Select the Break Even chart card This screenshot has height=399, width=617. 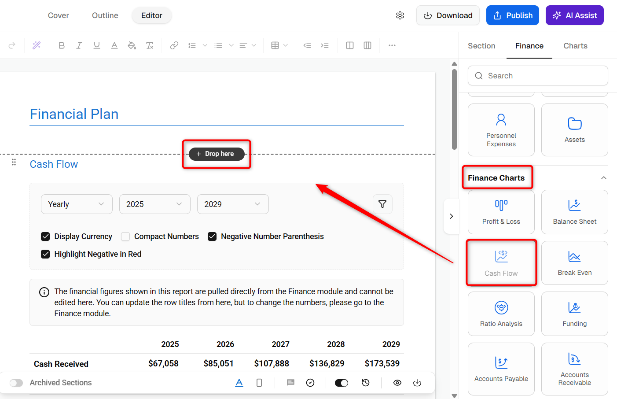(x=575, y=263)
